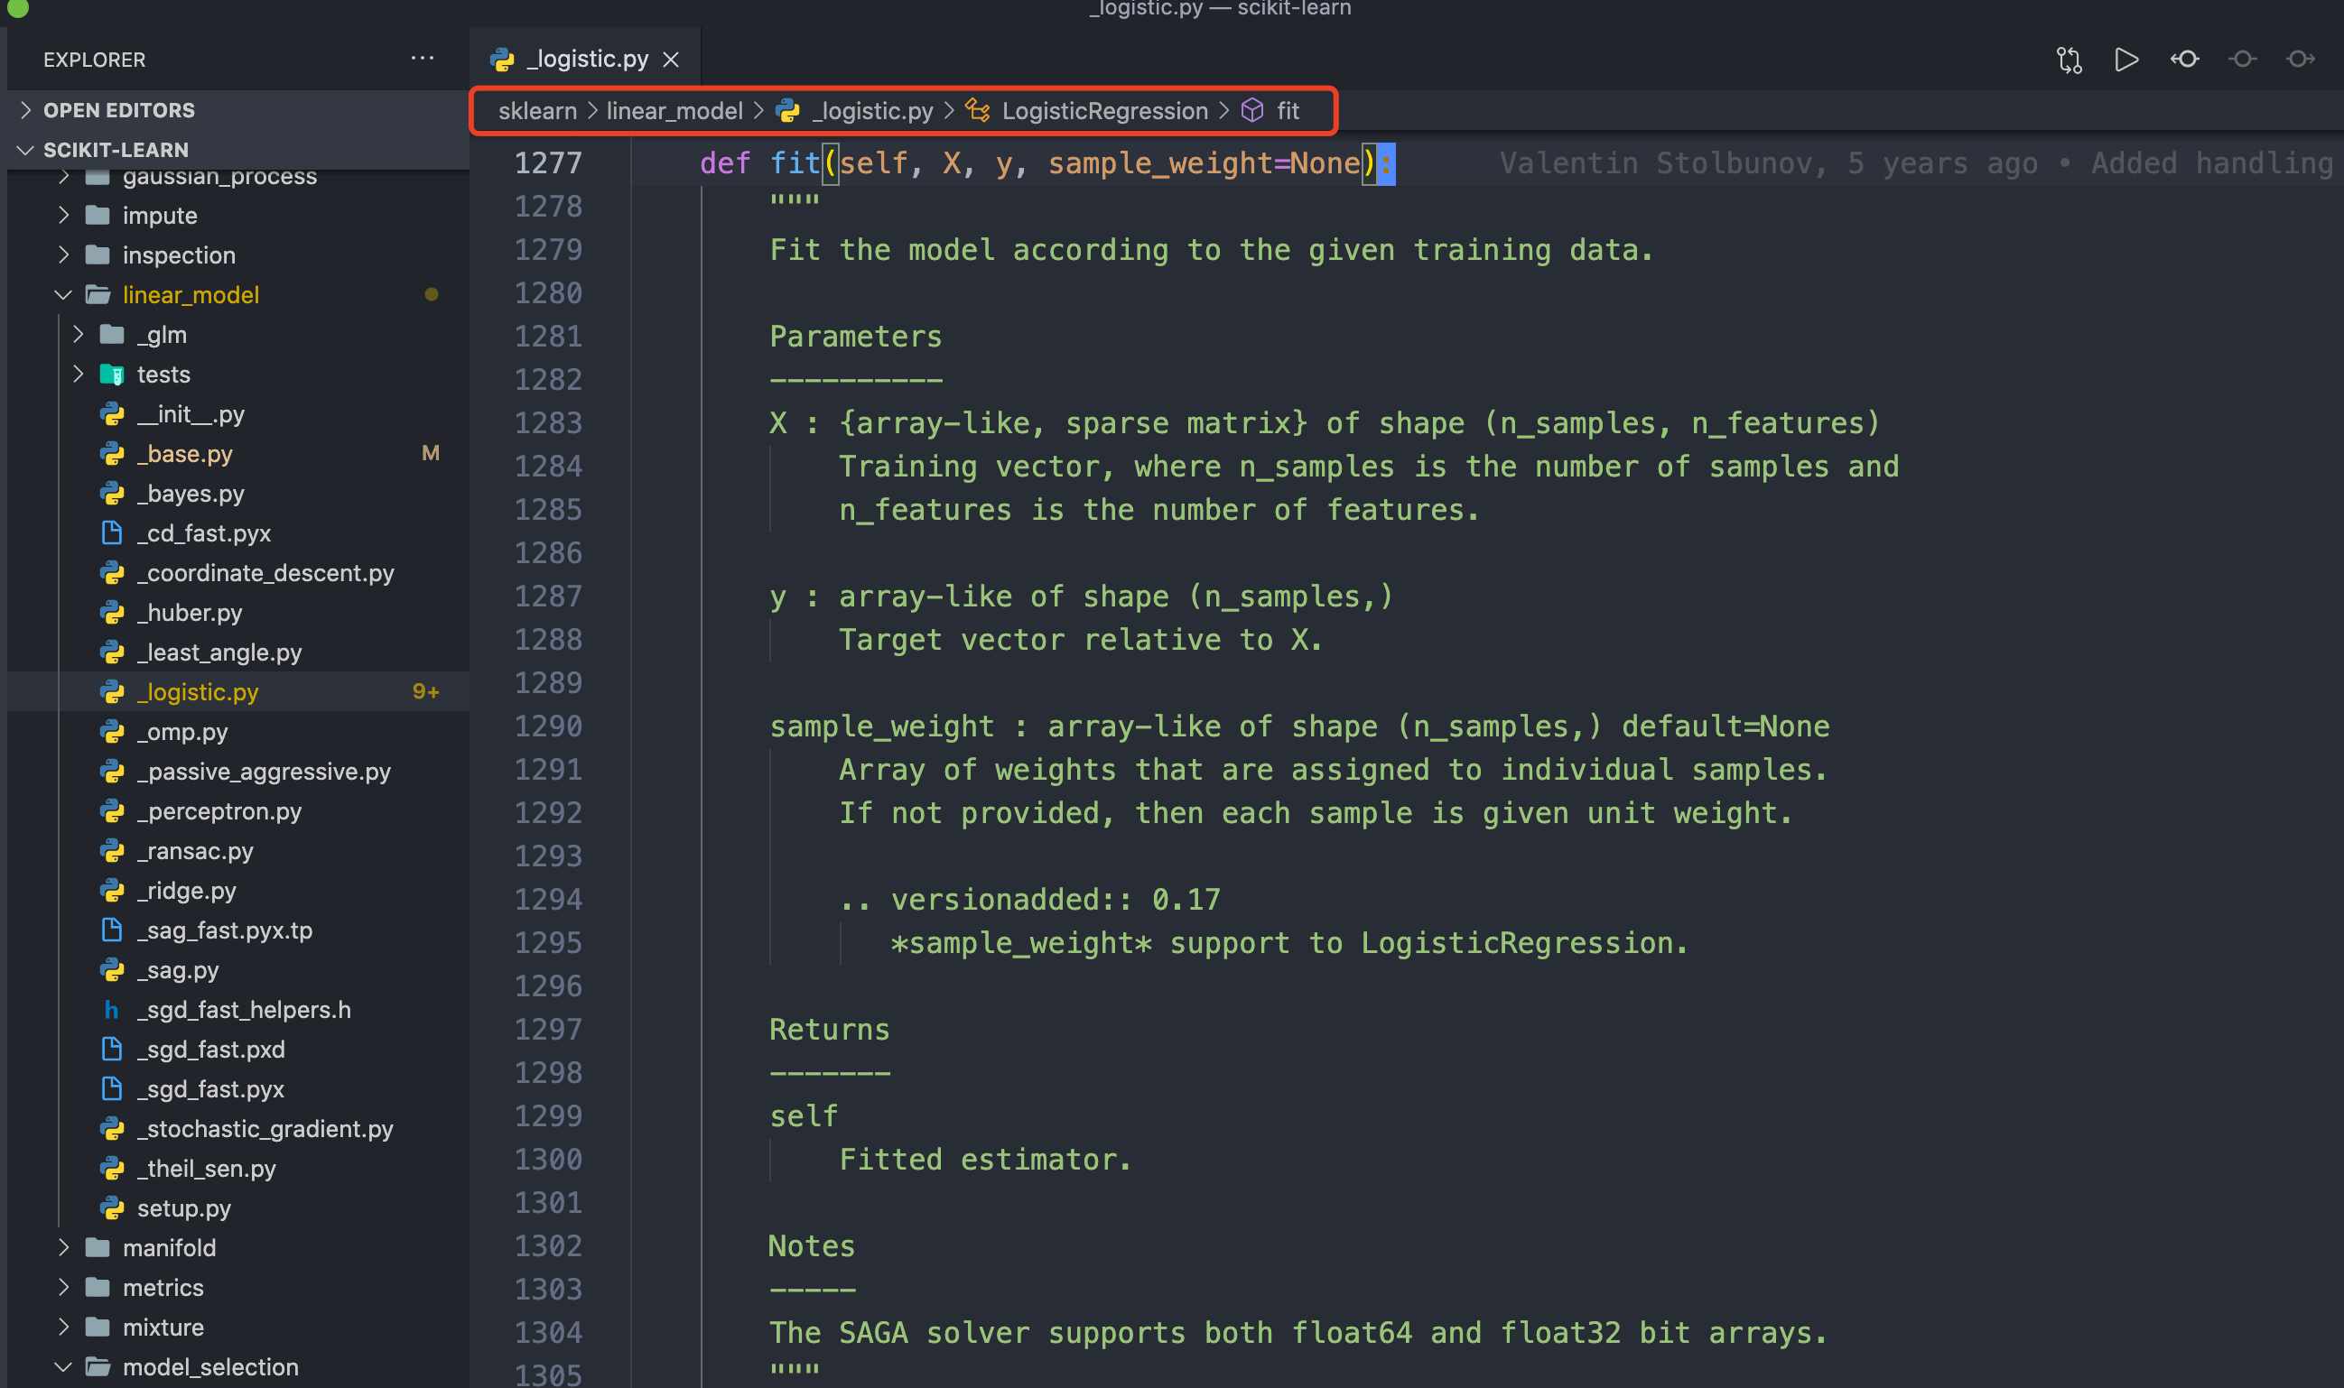Click linear_model breadcrumb segment
The image size is (2344, 1388).
pyautogui.click(x=674, y=111)
